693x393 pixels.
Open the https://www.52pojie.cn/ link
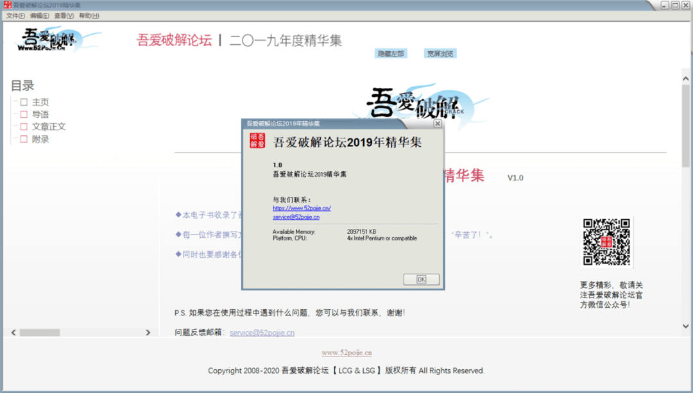coord(302,208)
